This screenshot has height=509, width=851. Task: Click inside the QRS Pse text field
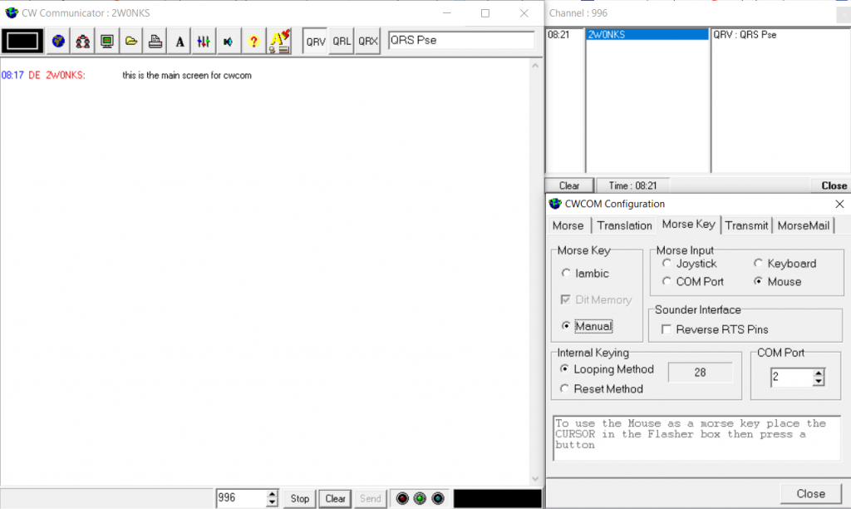coord(461,39)
